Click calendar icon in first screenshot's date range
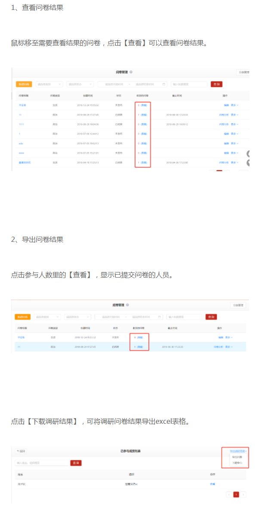 [x=164, y=84]
